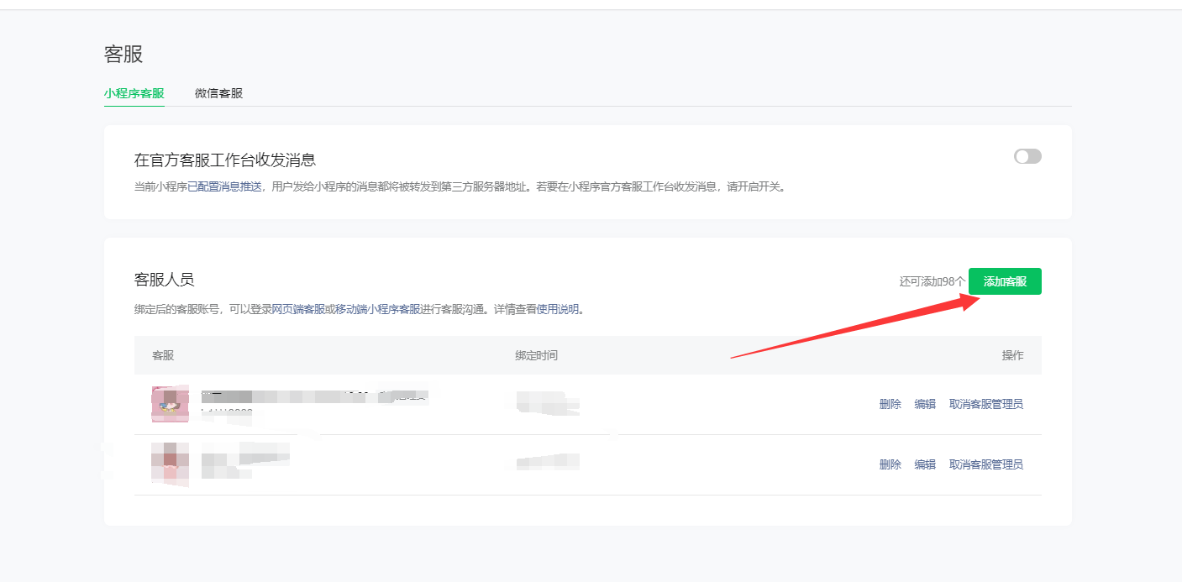Click 删除 for the second customer service agent

pos(890,464)
